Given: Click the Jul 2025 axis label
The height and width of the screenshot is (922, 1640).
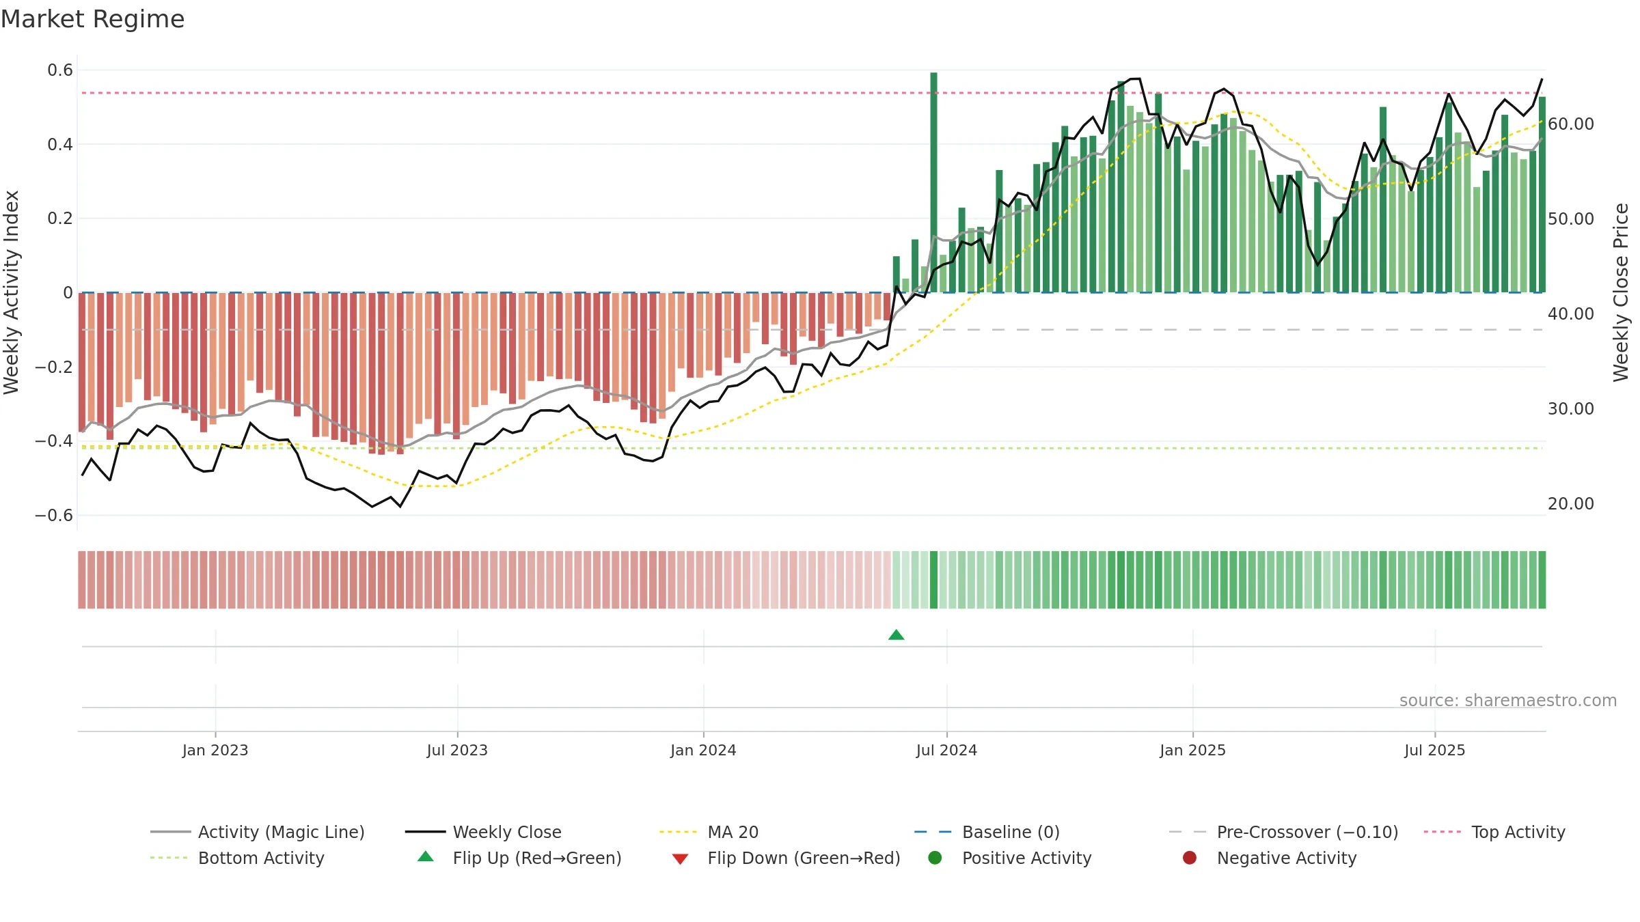Looking at the screenshot, I should click(x=1435, y=750).
